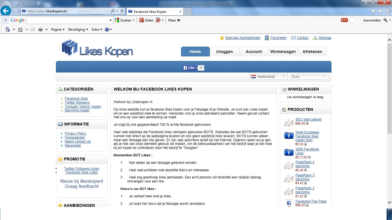
Task: Add West Europees likes via plus icon at €0,36
Action: point(305,144)
